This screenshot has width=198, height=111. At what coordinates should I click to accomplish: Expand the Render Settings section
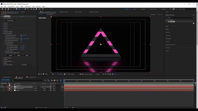pos(3,61)
